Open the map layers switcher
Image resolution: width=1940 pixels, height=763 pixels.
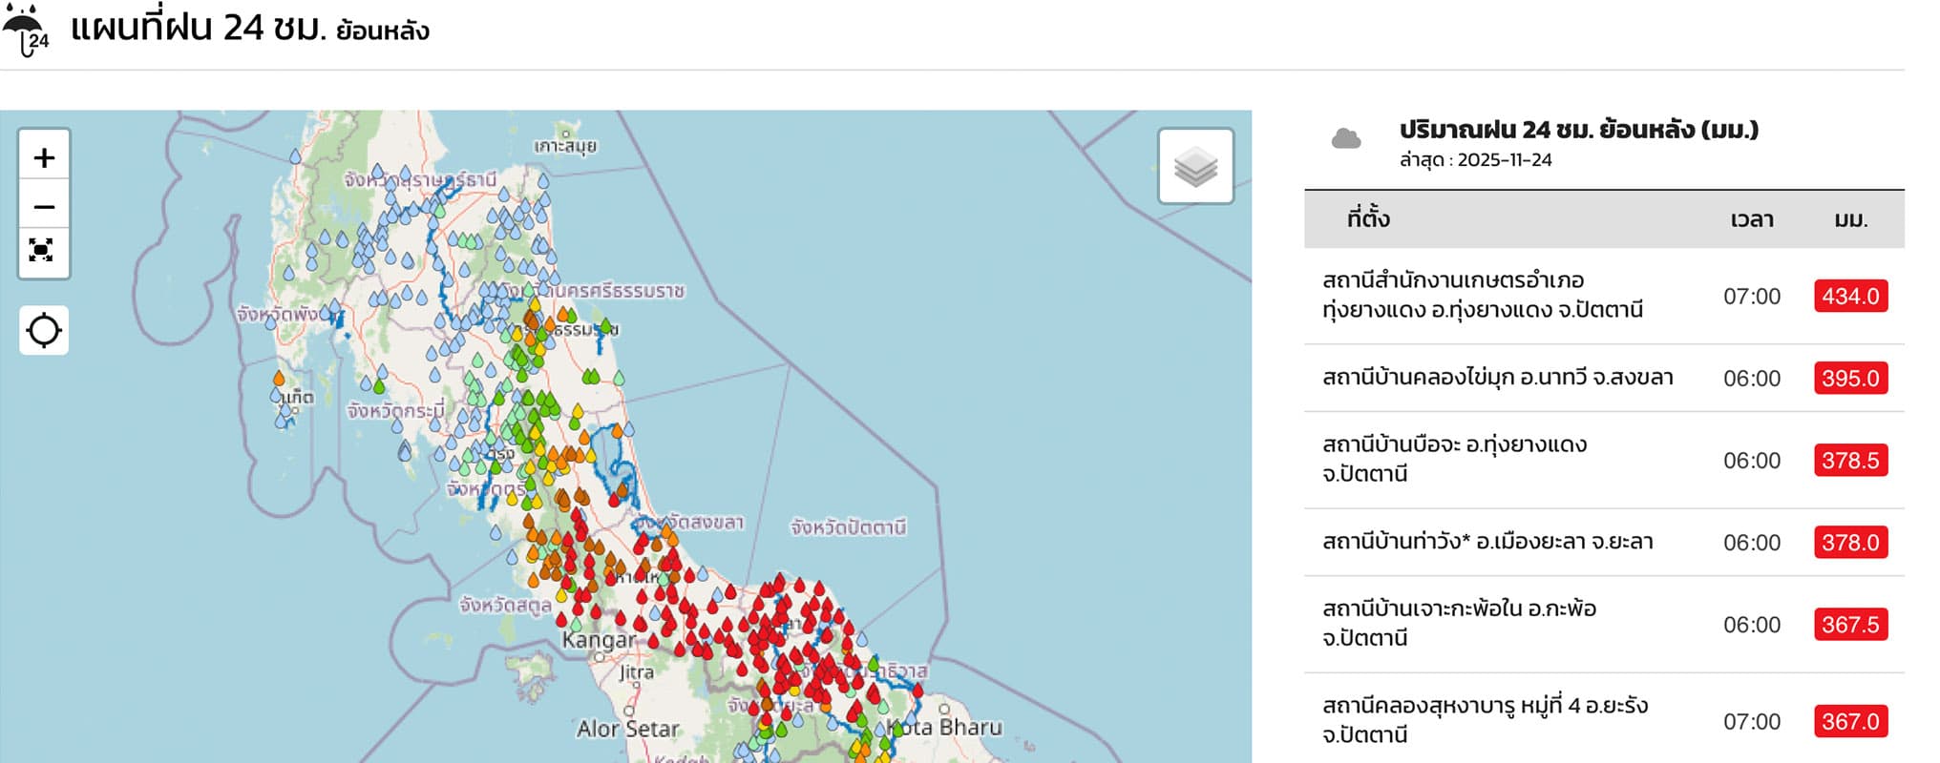click(1195, 168)
